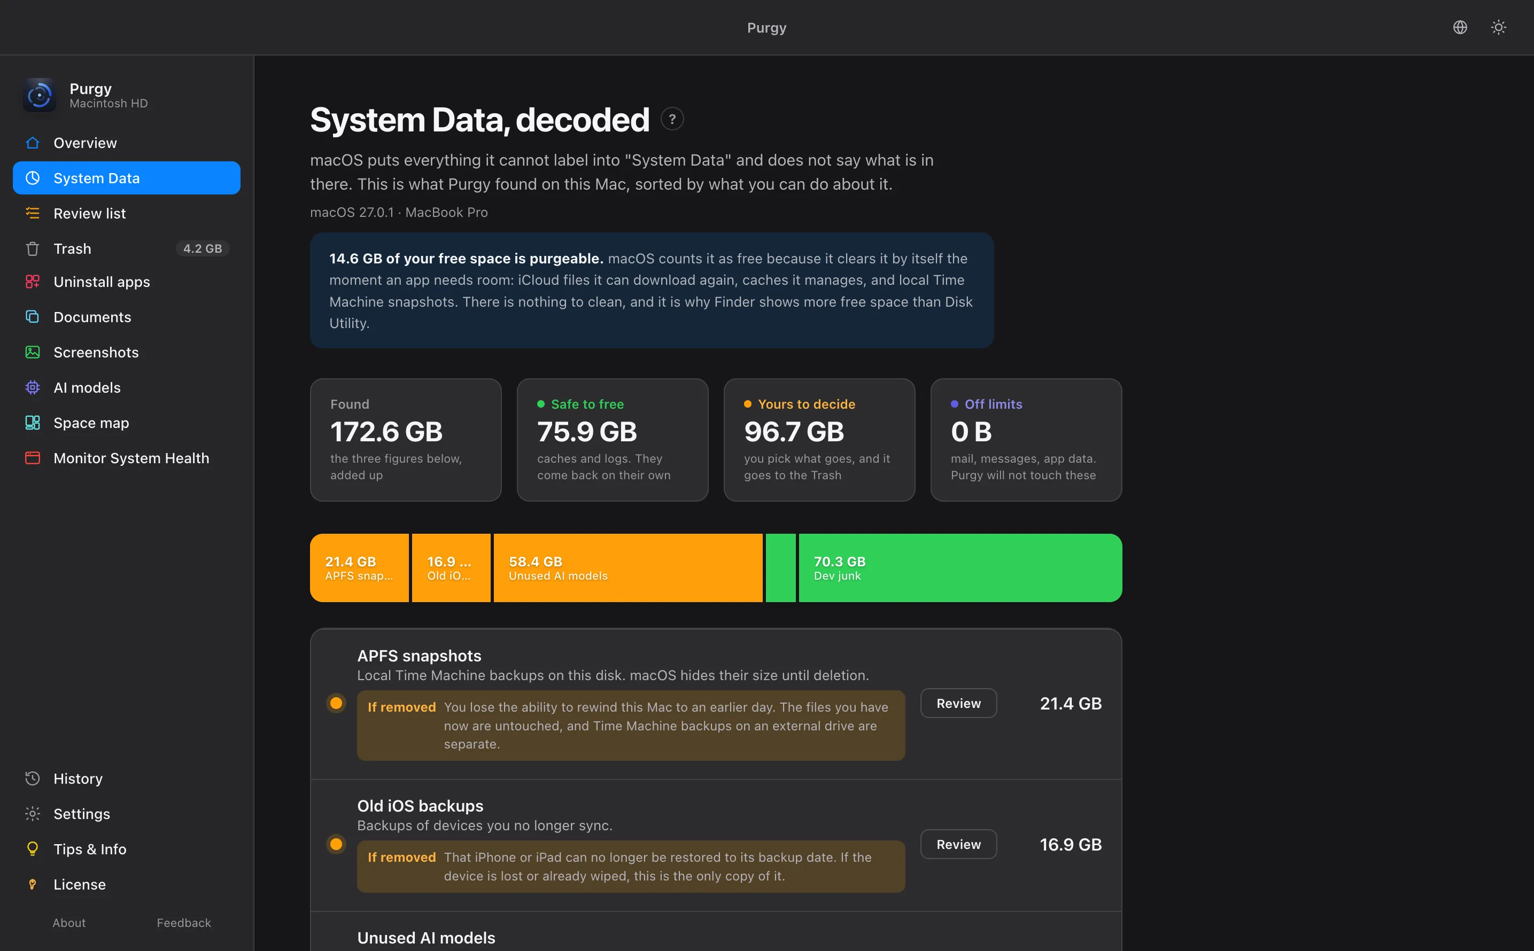The height and width of the screenshot is (951, 1534).
Task: Click the Trash bin icon in the sidebar
Action: 33,248
